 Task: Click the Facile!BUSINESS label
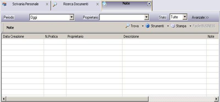point(204,26)
